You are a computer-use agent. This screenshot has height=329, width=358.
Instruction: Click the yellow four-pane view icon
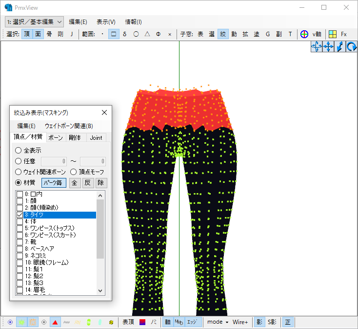pyautogui.click(x=333, y=34)
